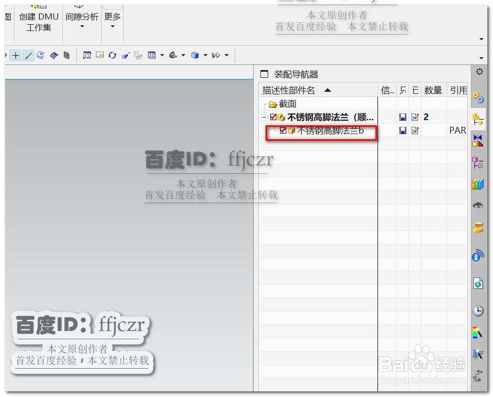
Task: Uncheck the 不锈钢高脚法兰b component checkbox
Action: [x=284, y=130]
